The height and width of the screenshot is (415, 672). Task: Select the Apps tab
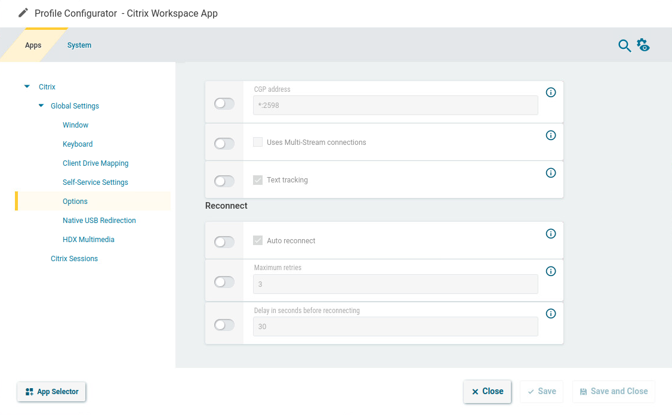[x=33, y=45]
